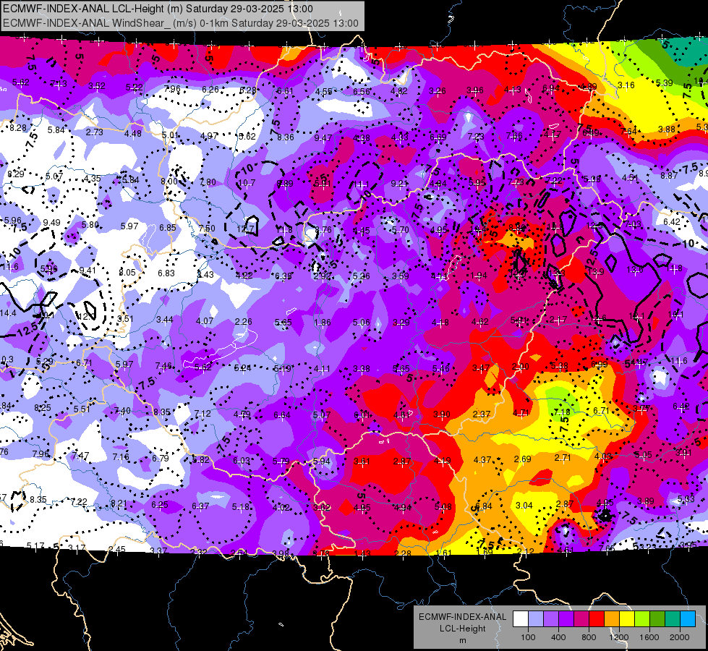This screenshot has height=651, width=708.
Task: Click the value 7.18 on the green patch
Action: pos(562,412)
